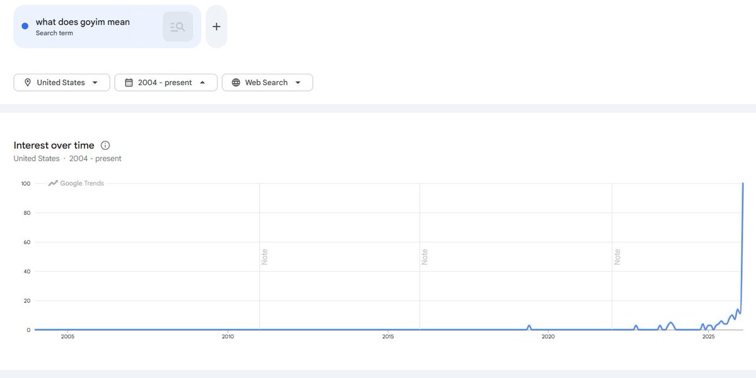Click the info icon beside Interest over time
This screenshot has width=756, height=378.
point(105,146)
